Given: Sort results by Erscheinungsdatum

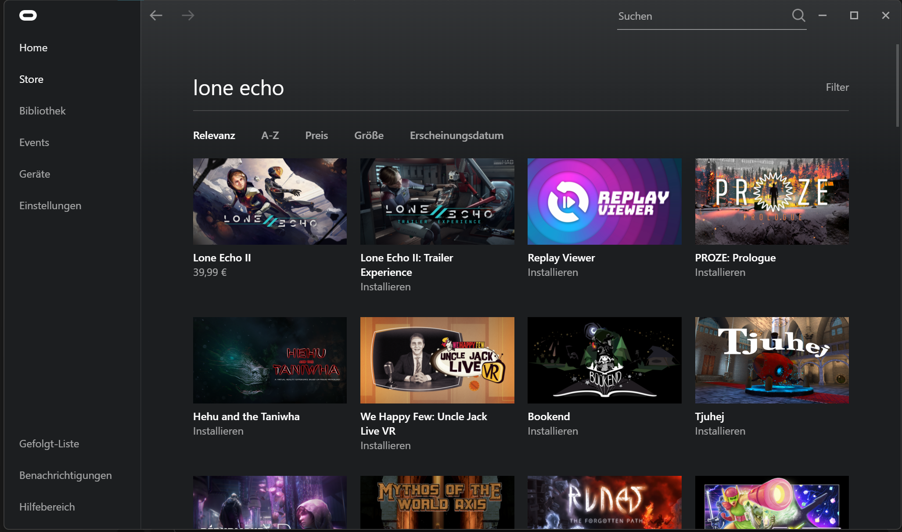Looking at the screenshot, I should tap(456, 136).
